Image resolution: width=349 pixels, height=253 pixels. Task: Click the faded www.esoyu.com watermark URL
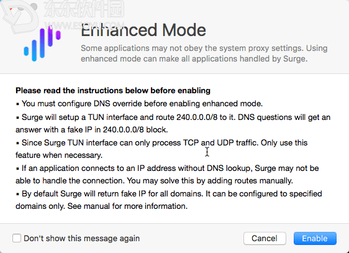click(x=84, y=25)
